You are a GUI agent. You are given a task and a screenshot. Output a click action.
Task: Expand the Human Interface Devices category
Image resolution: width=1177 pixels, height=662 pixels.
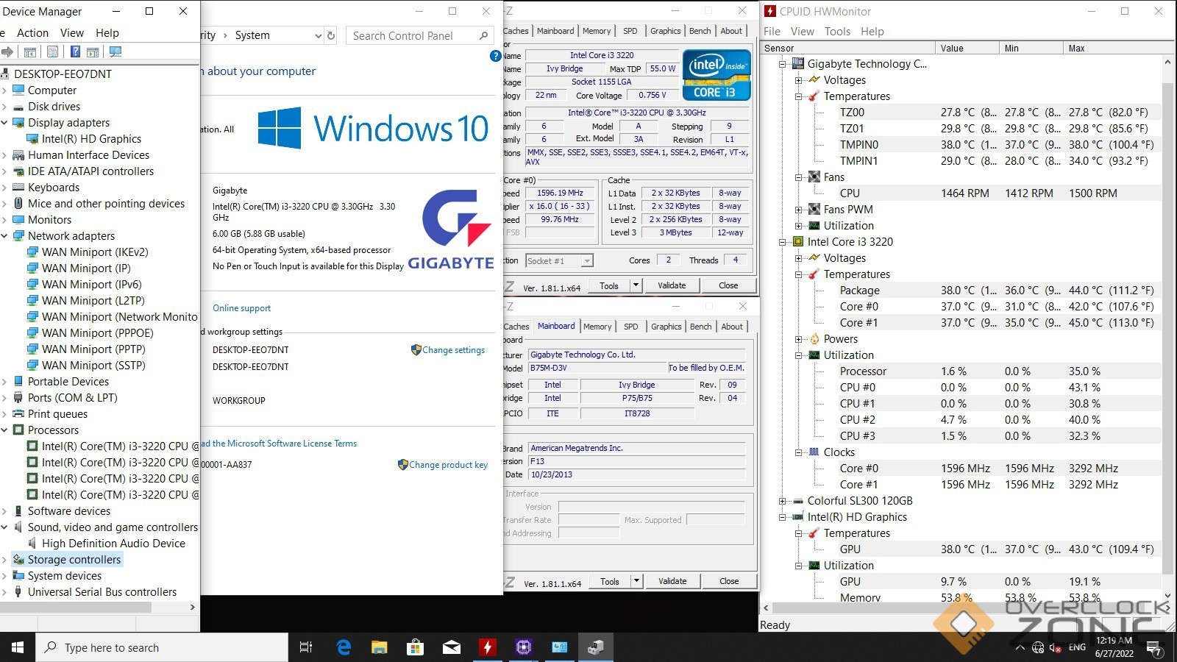pyautogui.click(x=4, y=155)
